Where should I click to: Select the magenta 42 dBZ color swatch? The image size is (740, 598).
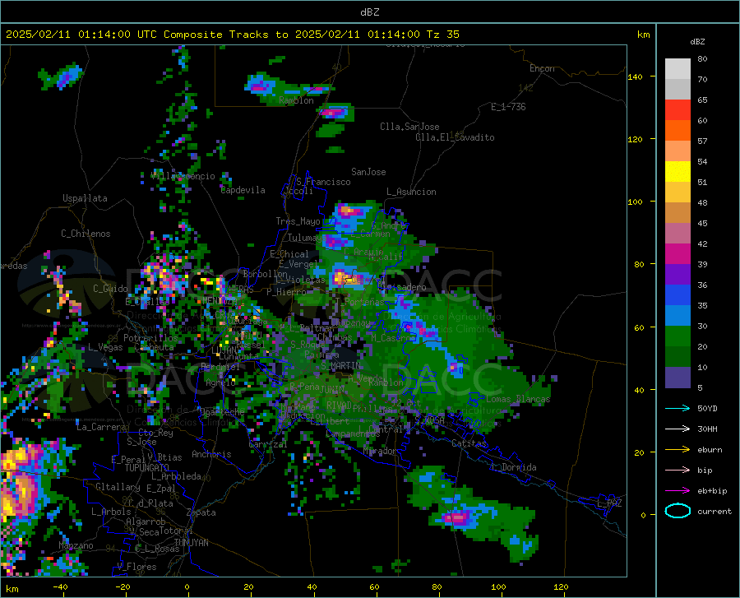pyautogui.click(x=678, y=253)
